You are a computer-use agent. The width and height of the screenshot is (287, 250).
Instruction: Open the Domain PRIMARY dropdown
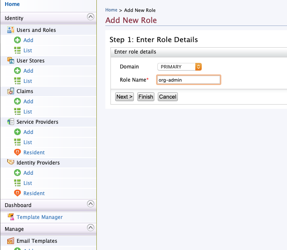180,67
